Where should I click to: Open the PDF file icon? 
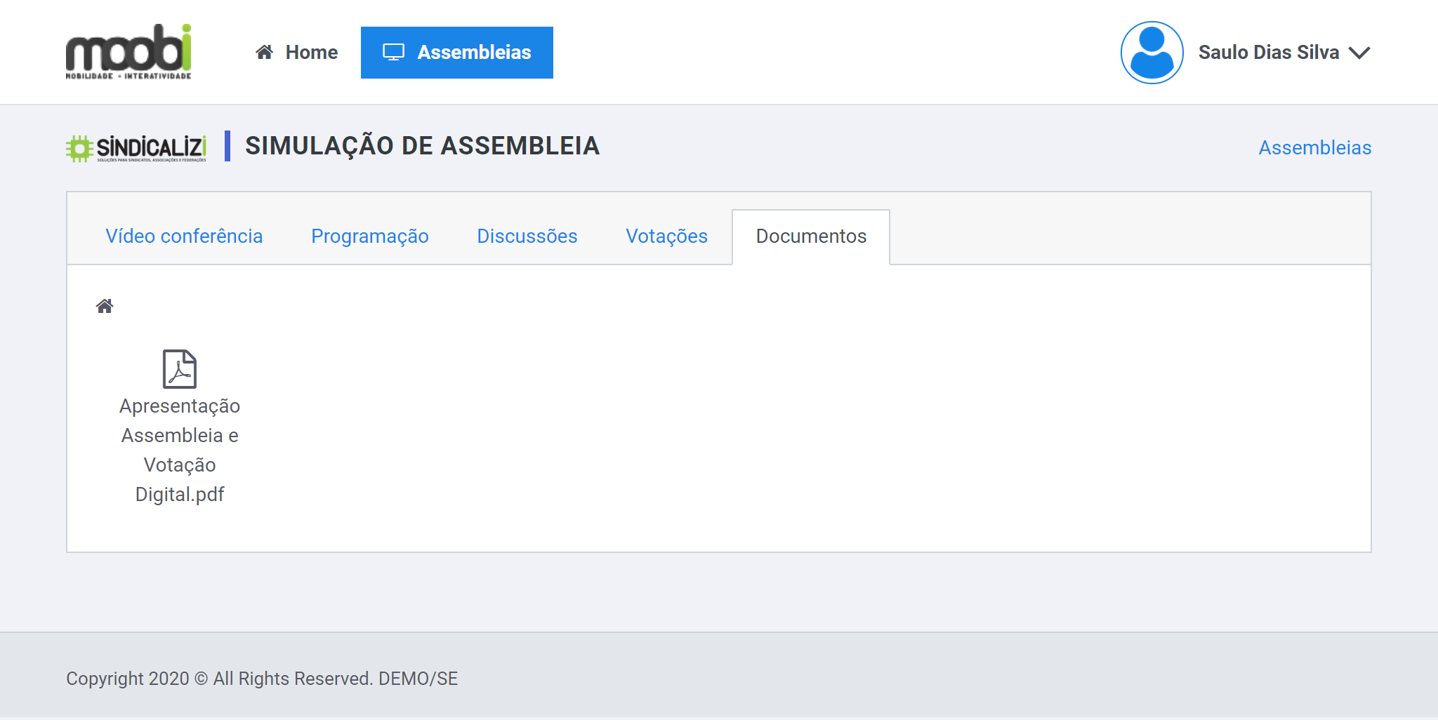click(180, 369)
